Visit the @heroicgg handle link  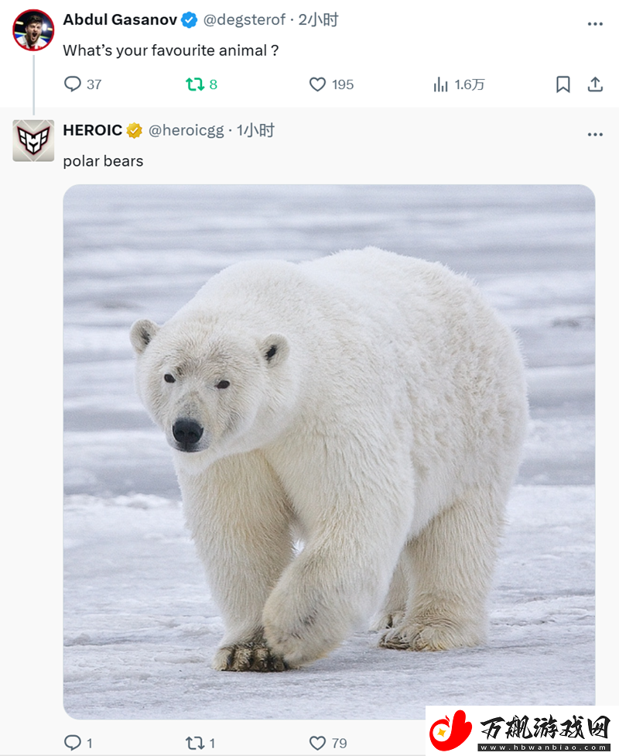(186, 130)
